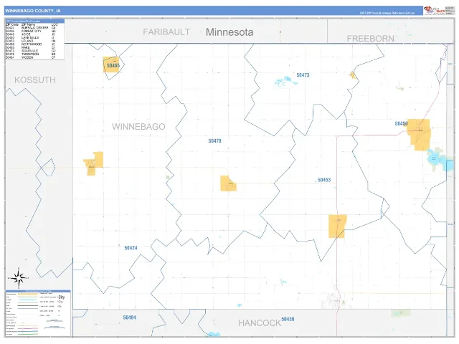
Task: Select the LAKE MILLS row in index
Action: tap(30, 38)
